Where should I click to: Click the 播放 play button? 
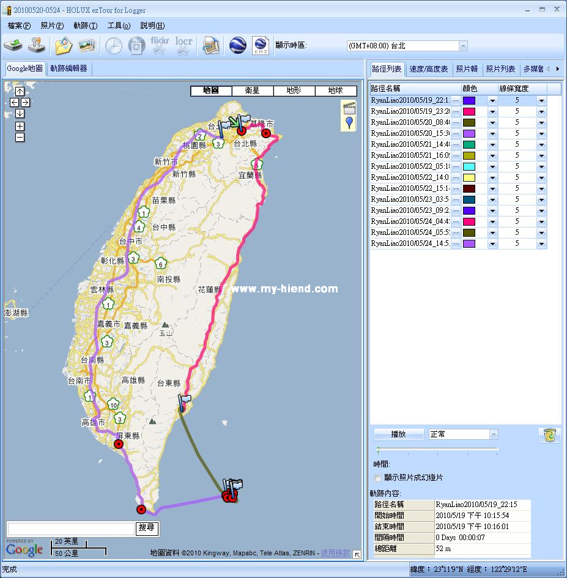click(x=399, y=434)
